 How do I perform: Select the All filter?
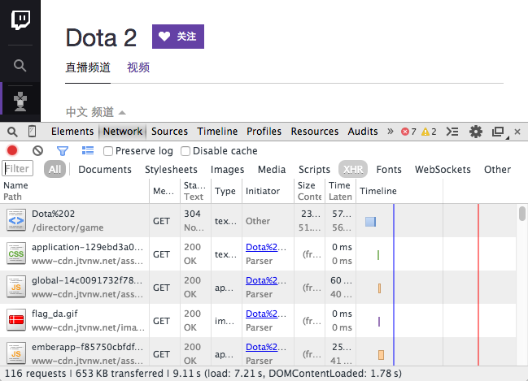tap(55, 169)
